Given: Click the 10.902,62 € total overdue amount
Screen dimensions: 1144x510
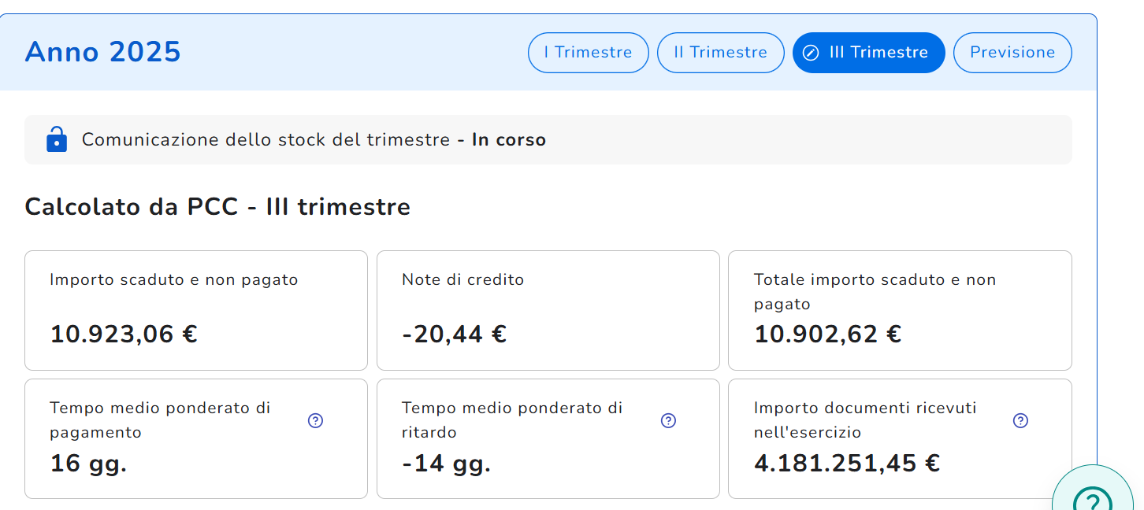Looking at the screenshot, I should tap(827, 334).
